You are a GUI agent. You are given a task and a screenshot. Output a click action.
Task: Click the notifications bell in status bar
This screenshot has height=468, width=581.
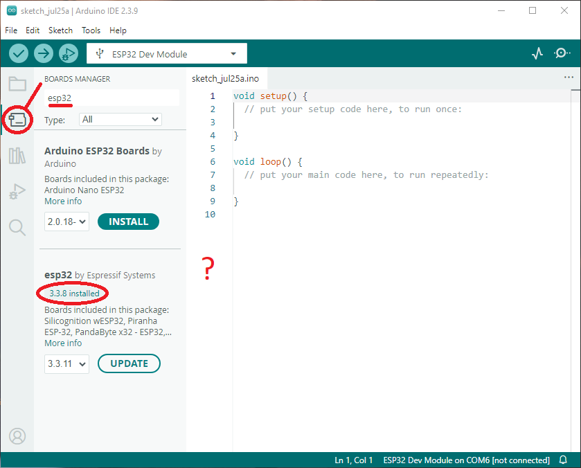tap(563, 460)
